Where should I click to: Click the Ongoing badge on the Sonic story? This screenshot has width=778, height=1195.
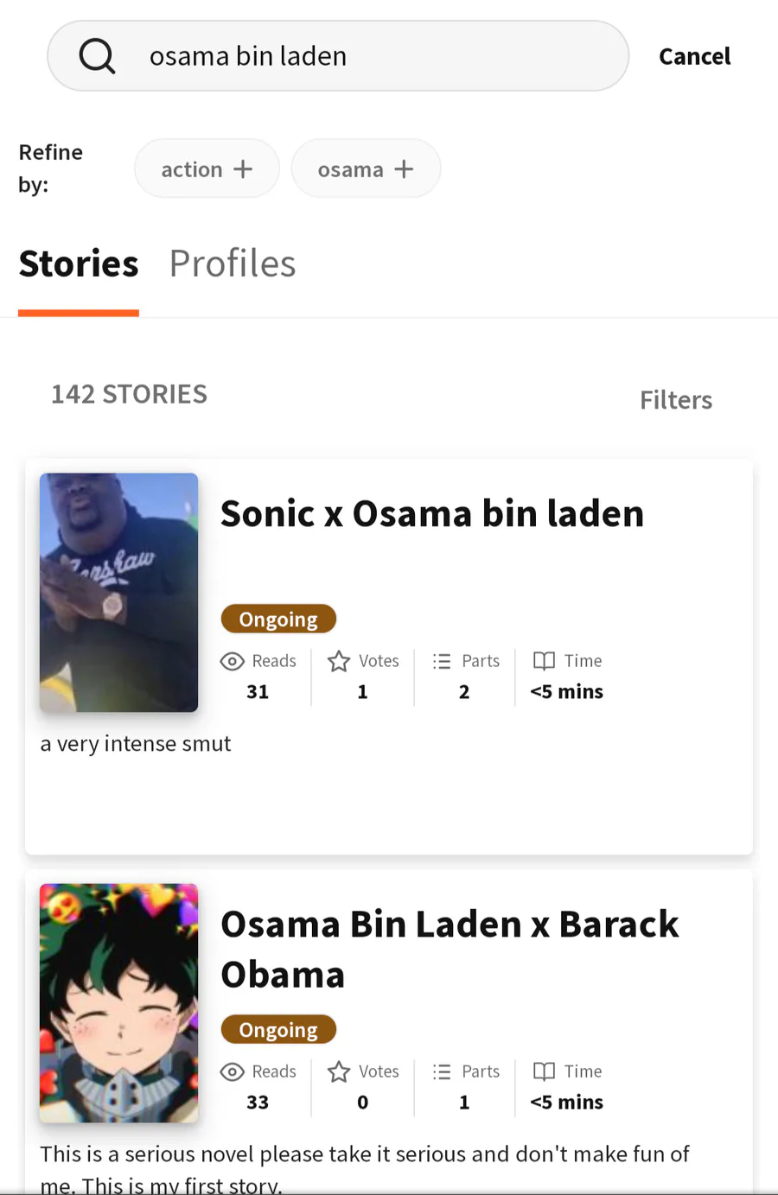pyautogui.click(x=278, y=619)
